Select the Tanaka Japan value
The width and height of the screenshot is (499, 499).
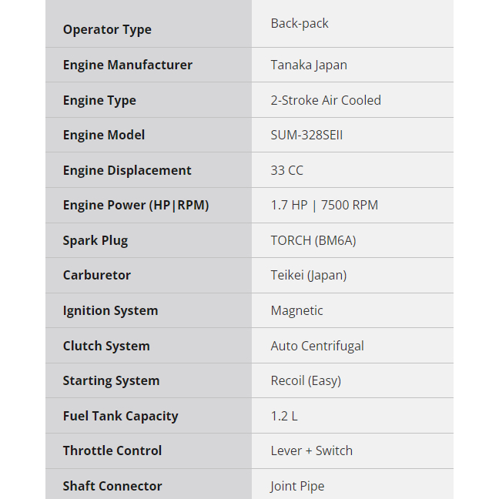pos(309,65)
